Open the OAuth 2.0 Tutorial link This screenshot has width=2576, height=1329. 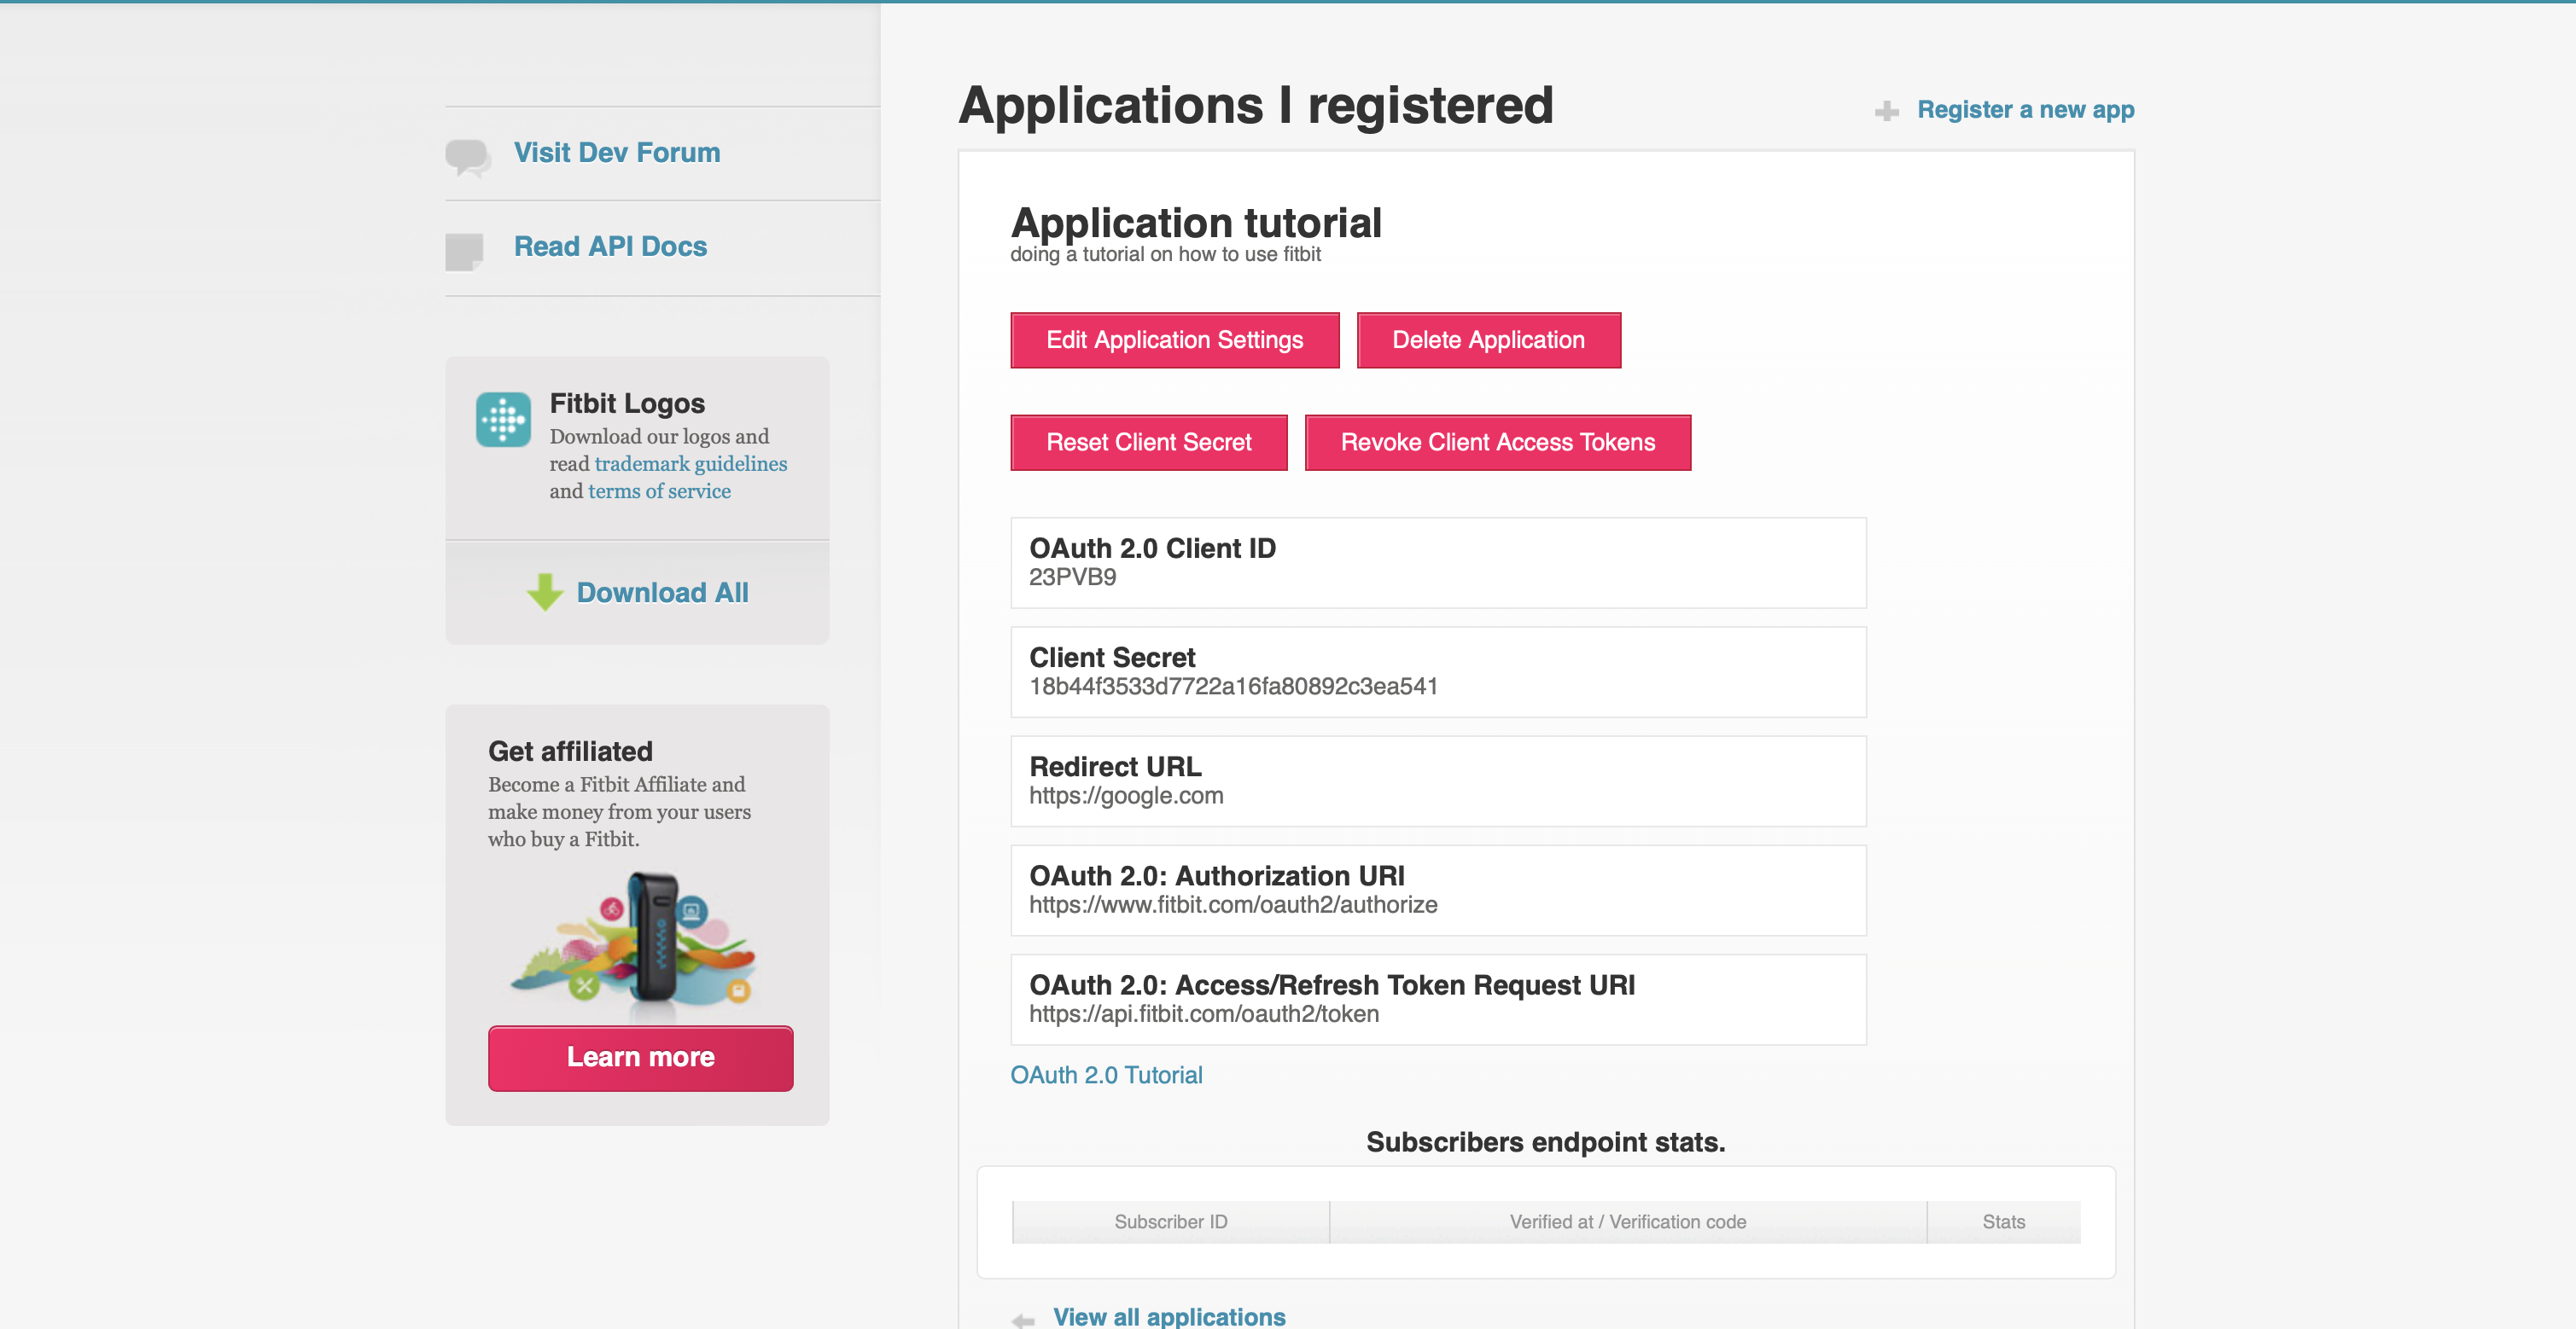pos(1106,1074)
